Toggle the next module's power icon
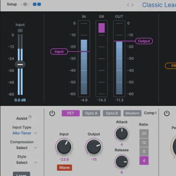This screenshot has height=176, width=176. 167,113
